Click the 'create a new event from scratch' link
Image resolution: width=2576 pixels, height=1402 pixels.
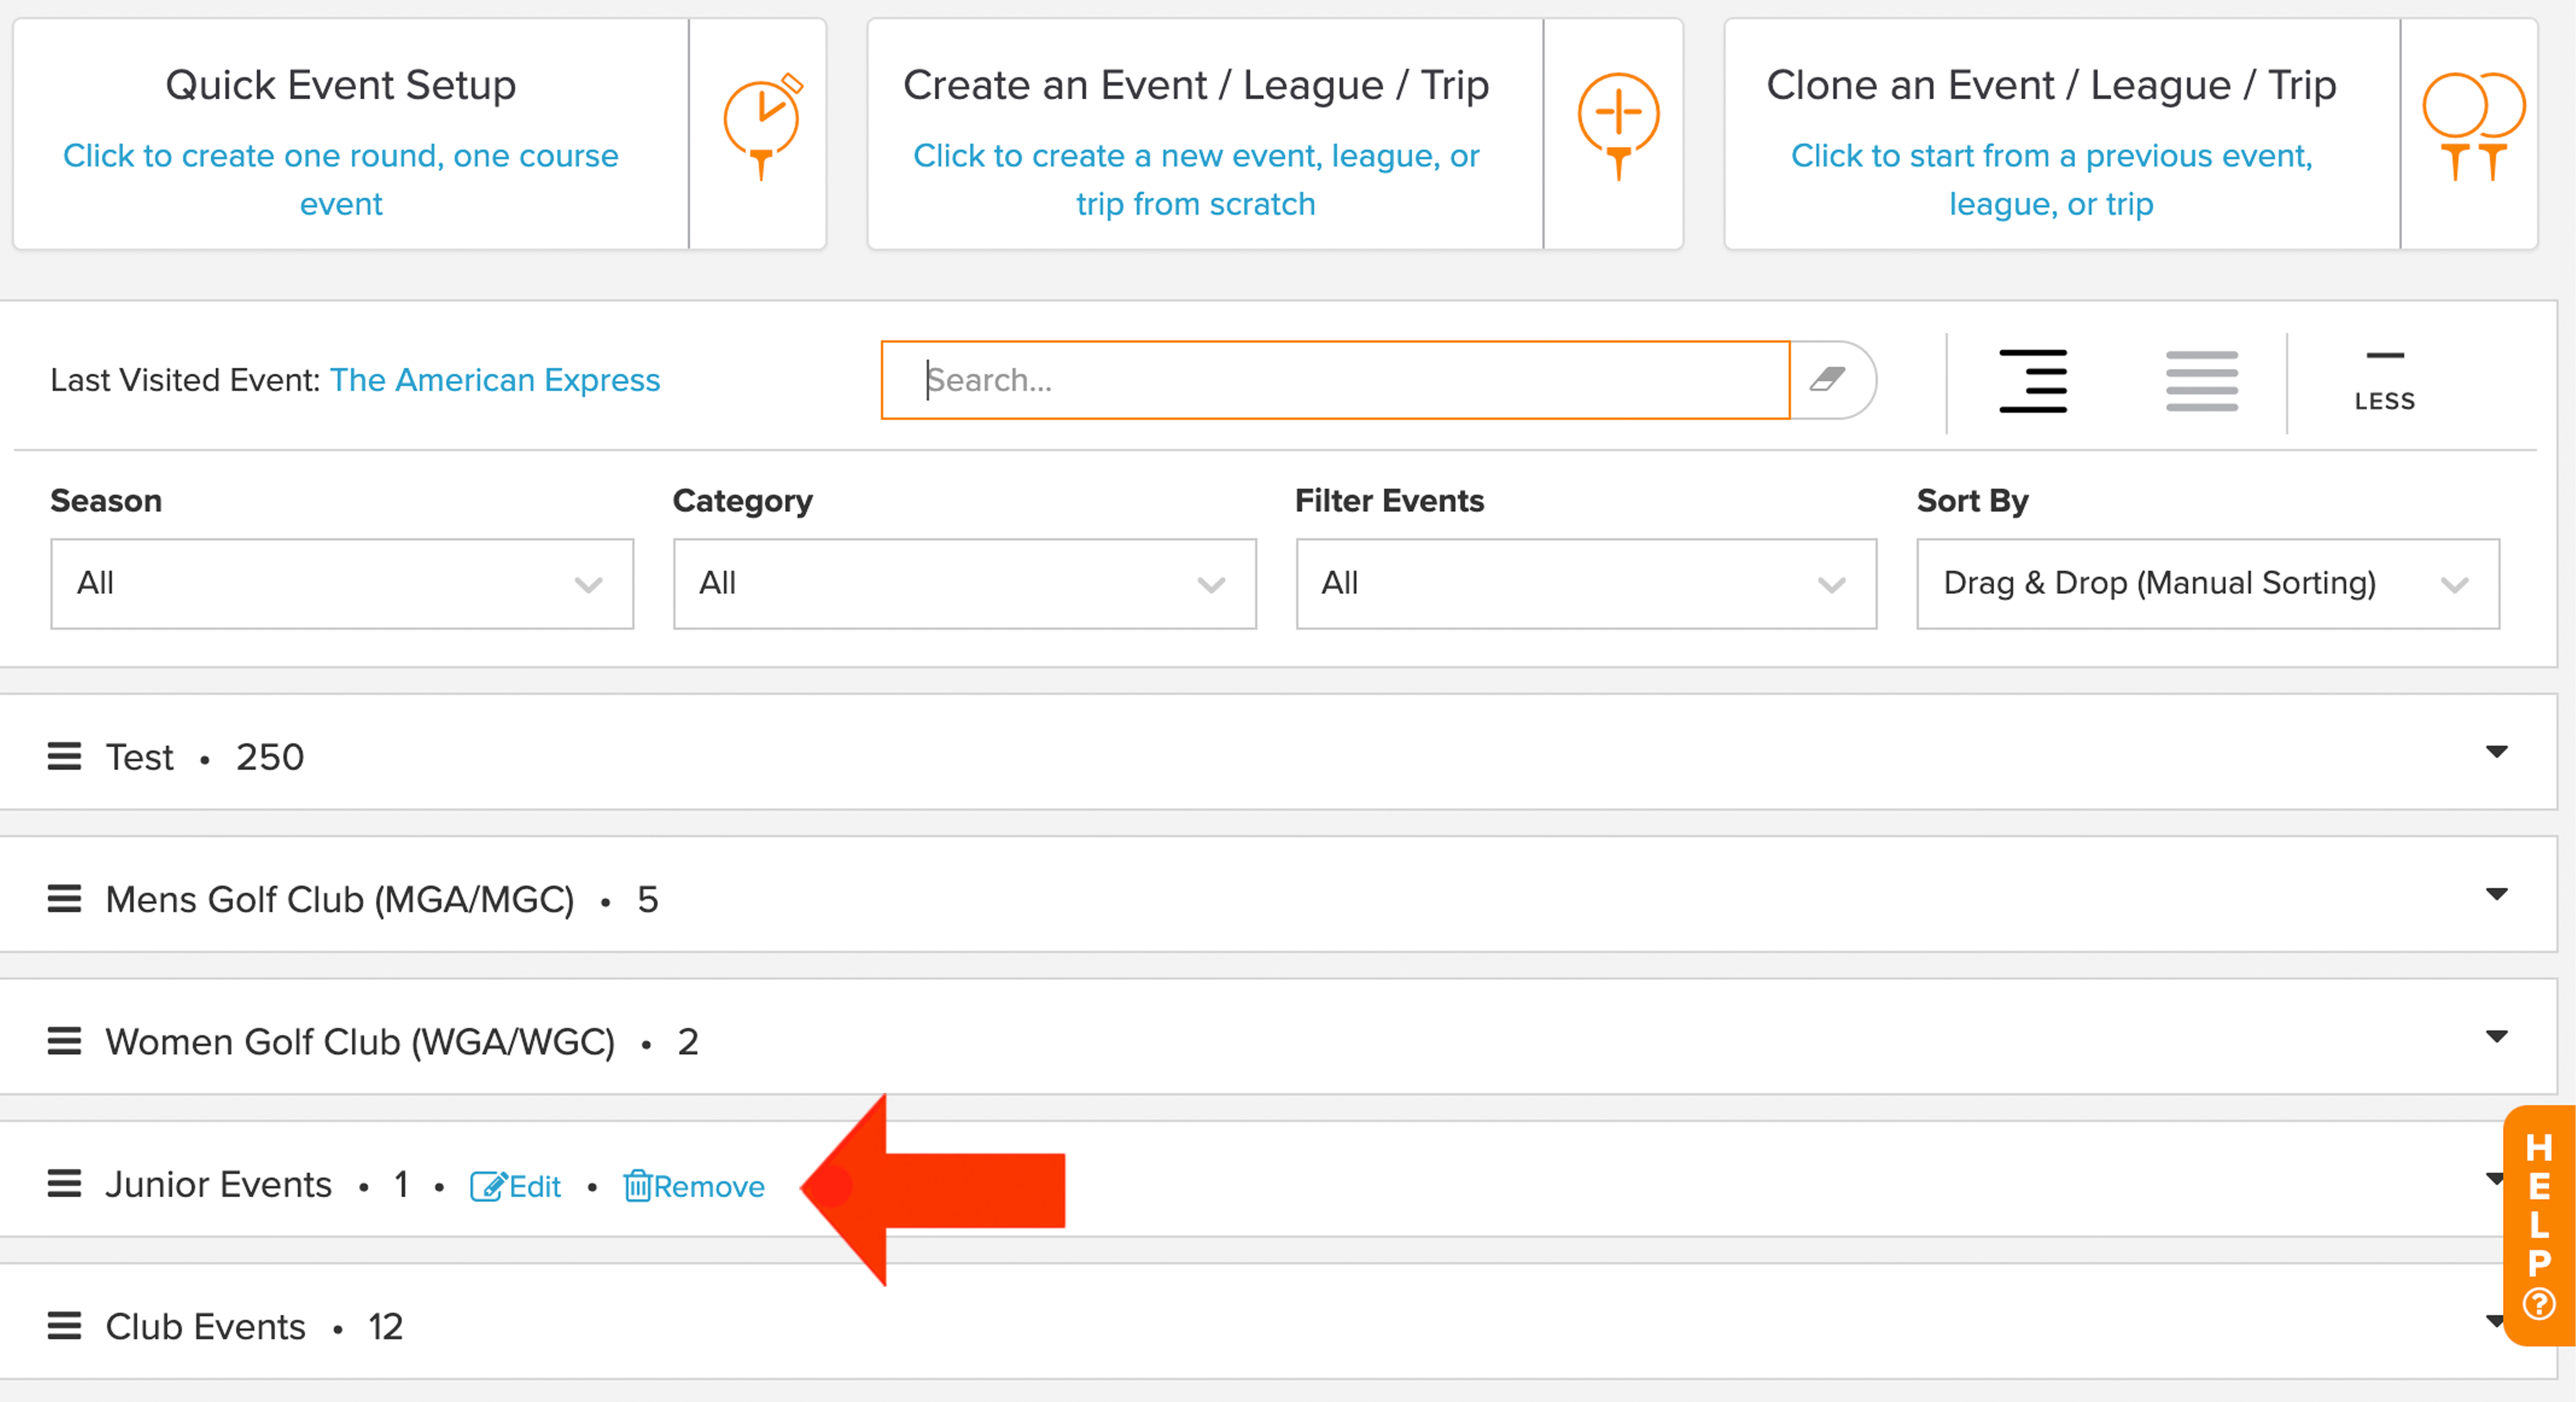(x=1196, y=180)
